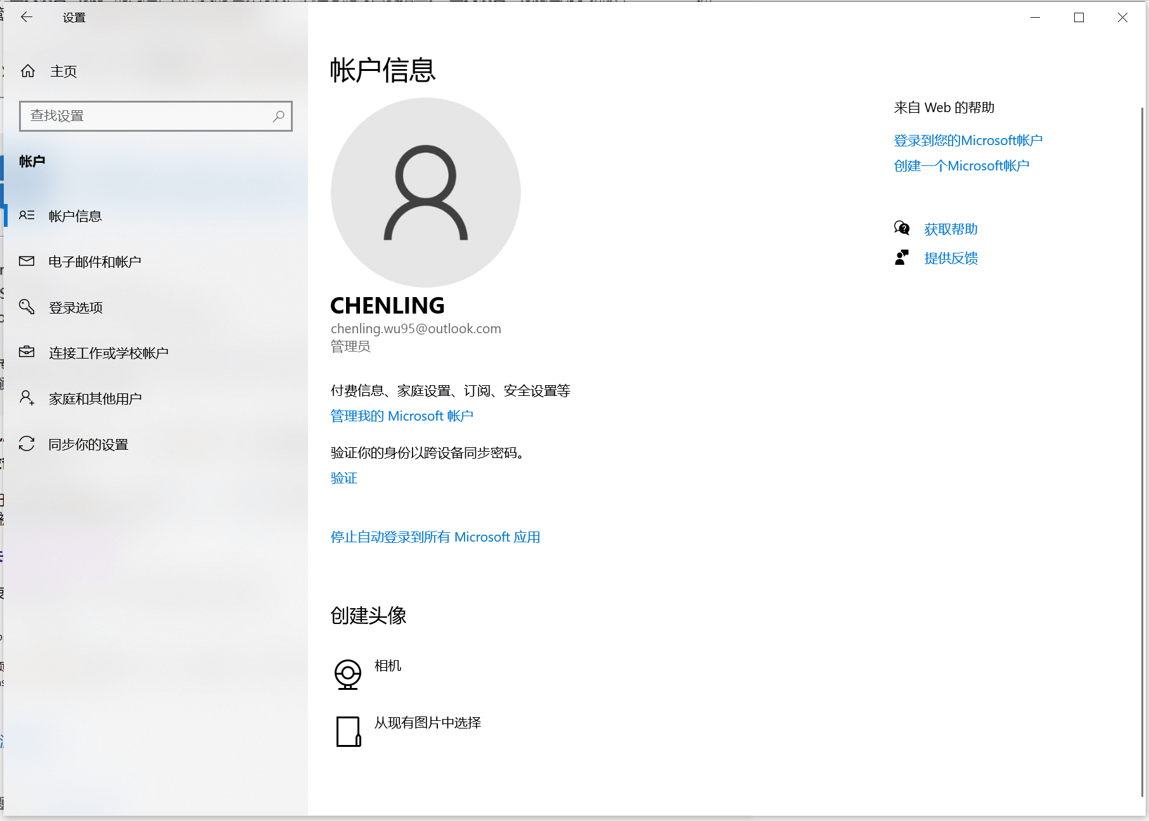Viewport: 1149px width, 821px height.
Task: Open 家庭和其他用户 settings
Action: coord(155,398)
